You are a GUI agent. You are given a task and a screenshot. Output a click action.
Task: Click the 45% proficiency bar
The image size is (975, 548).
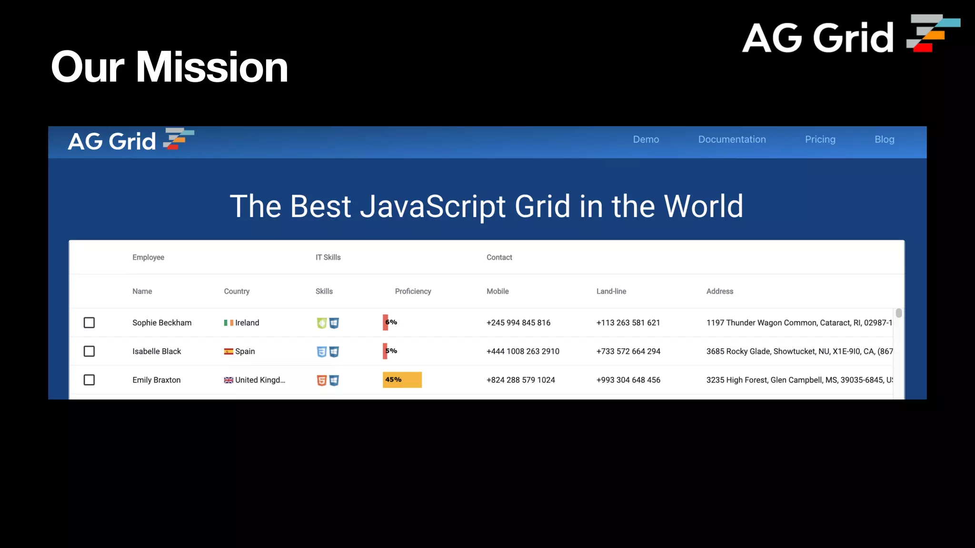click(402, 380)
